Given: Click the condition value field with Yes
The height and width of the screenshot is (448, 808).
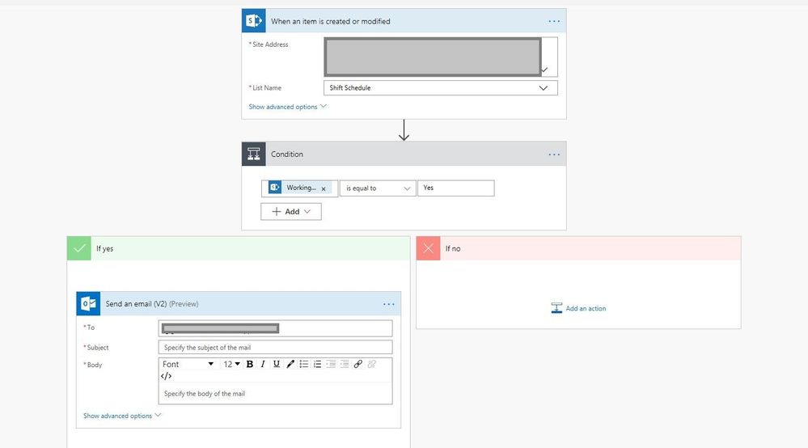Looking at the screenshot, I should (456, 188).
